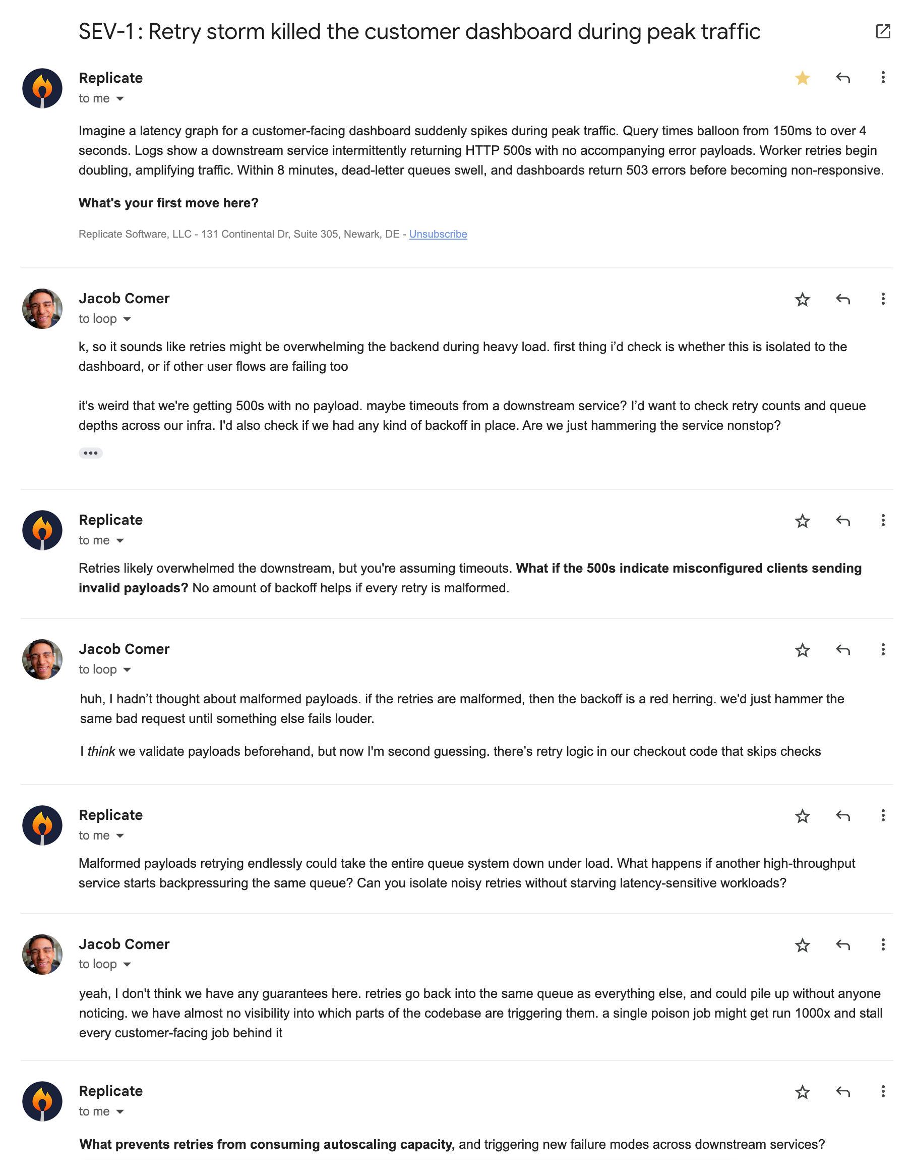Image resolution: width=914 pixels, height=1174 pixels.
Task: Open more options on last Replicate message
Action: (x=882, y=1092)
